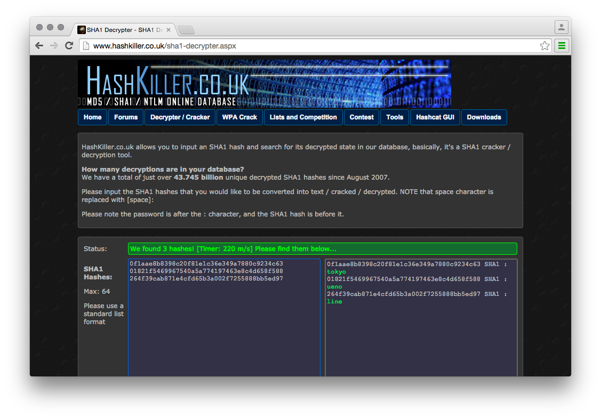Open the Forums menu item
This screenshot has width=601, height=419.
126,117
